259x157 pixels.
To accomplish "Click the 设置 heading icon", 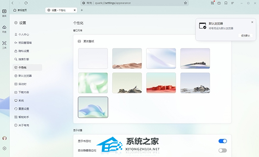I will coord(16,22).
